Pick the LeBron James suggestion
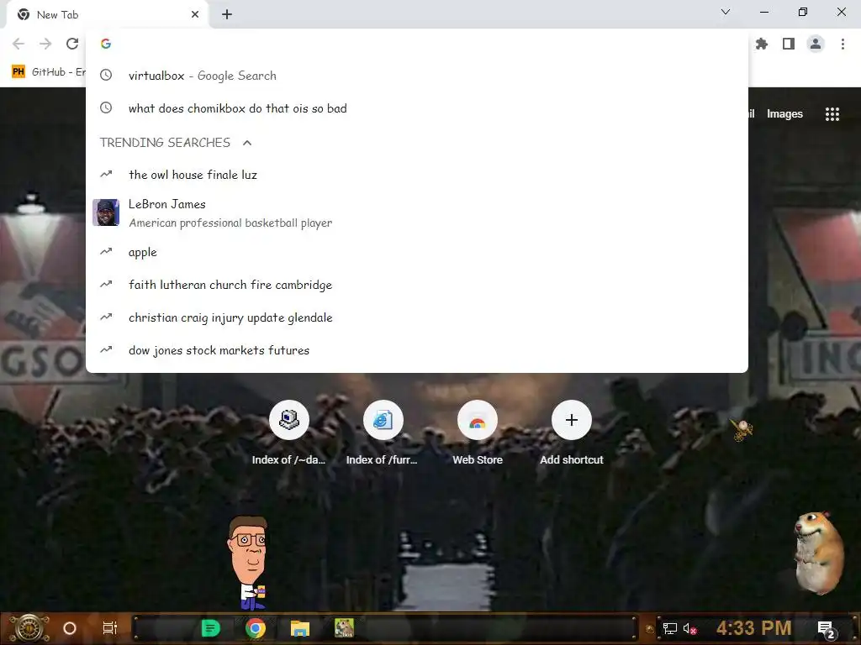This screenshot has height=645, width=861. tap(417, 212)
